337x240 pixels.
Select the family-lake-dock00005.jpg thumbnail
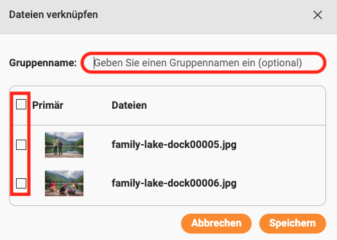coord(64,145)
